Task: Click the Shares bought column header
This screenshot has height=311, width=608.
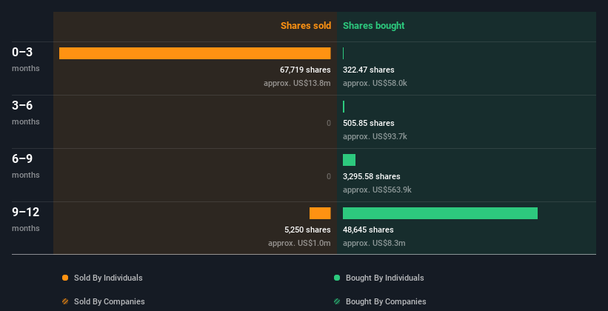Action: [373, 26]
